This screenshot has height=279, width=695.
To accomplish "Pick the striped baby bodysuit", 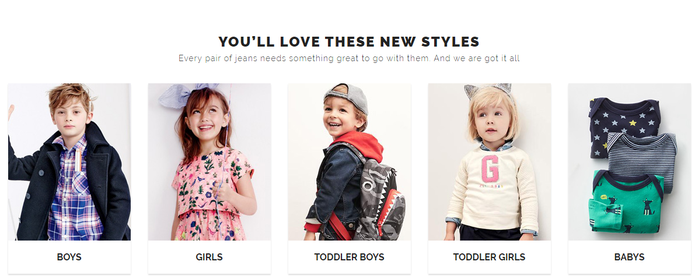I will pyautogui.click(x=642, y=159).
